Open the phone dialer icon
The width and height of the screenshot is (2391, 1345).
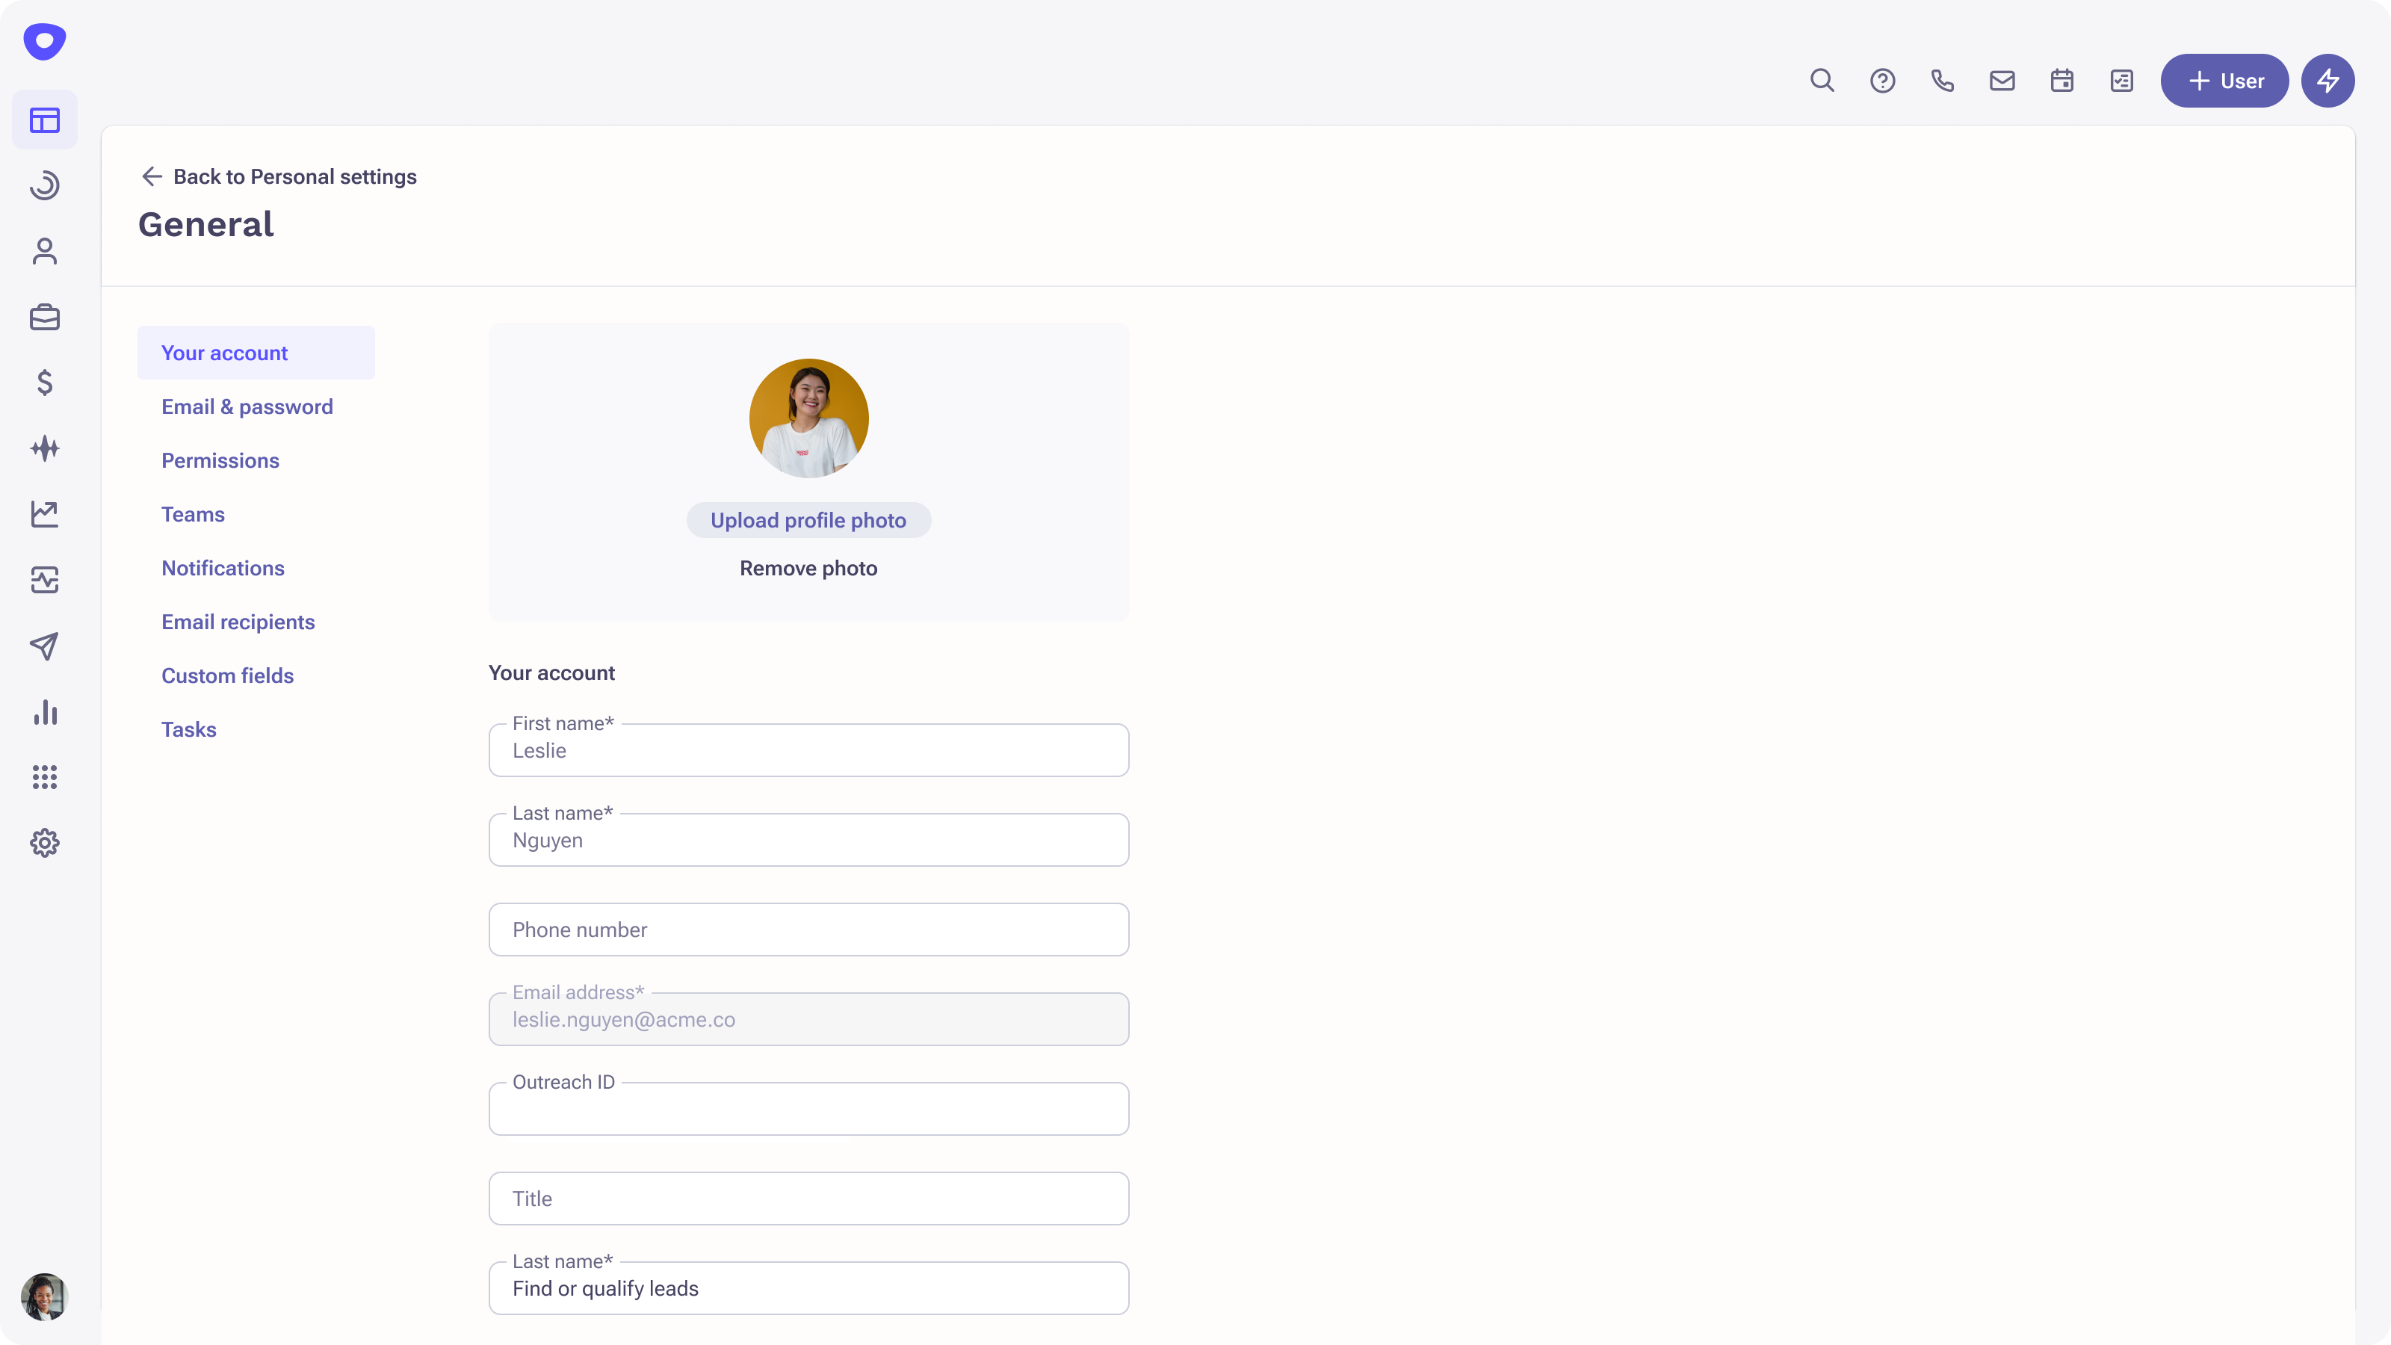[x=1942, y=81]
